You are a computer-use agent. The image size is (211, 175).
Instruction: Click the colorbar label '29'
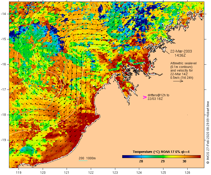click(163, 161)
